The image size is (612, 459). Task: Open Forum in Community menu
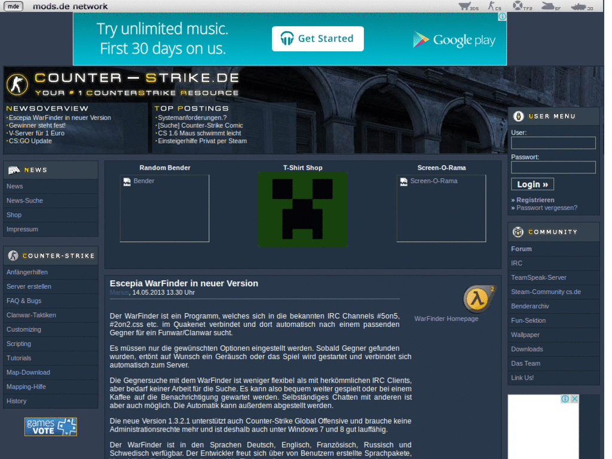tap(553, 249)
